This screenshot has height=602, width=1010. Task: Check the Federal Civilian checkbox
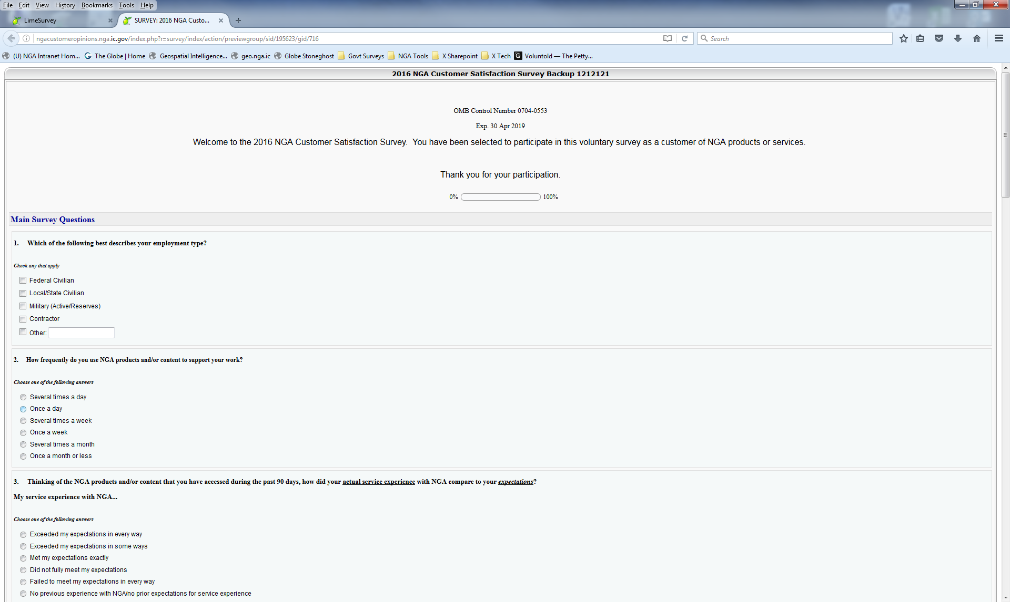click(x=23, y=281)
